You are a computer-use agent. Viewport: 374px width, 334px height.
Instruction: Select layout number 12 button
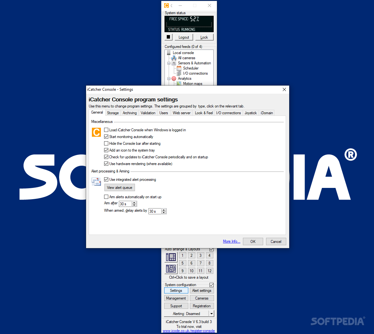pos(209,271)
